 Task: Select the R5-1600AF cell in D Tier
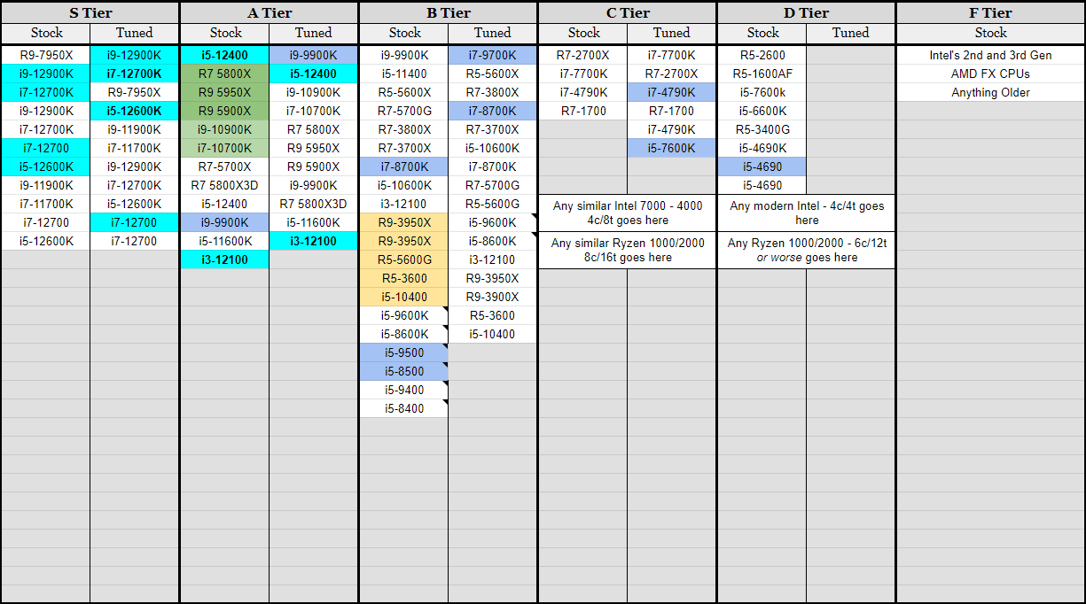pyautogui.click(x=762, y=74)
